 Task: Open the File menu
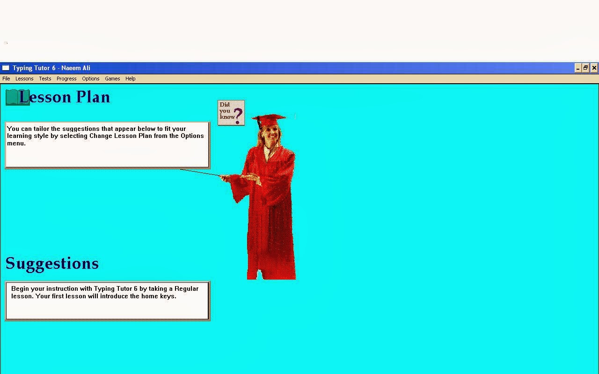pyautogui.click(x=6, y=79)
